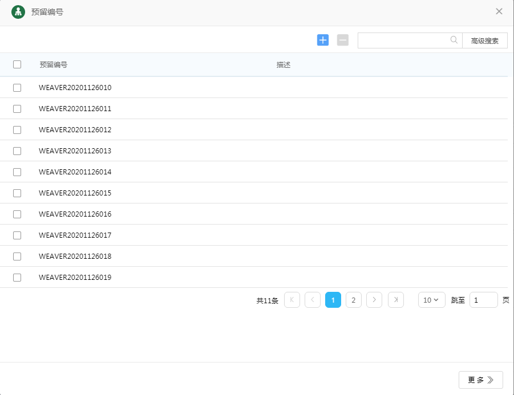The image size is (514, 395).
Task: Click the gray minus delete icon
Action: pyautogui.click(x=343, y=40)
